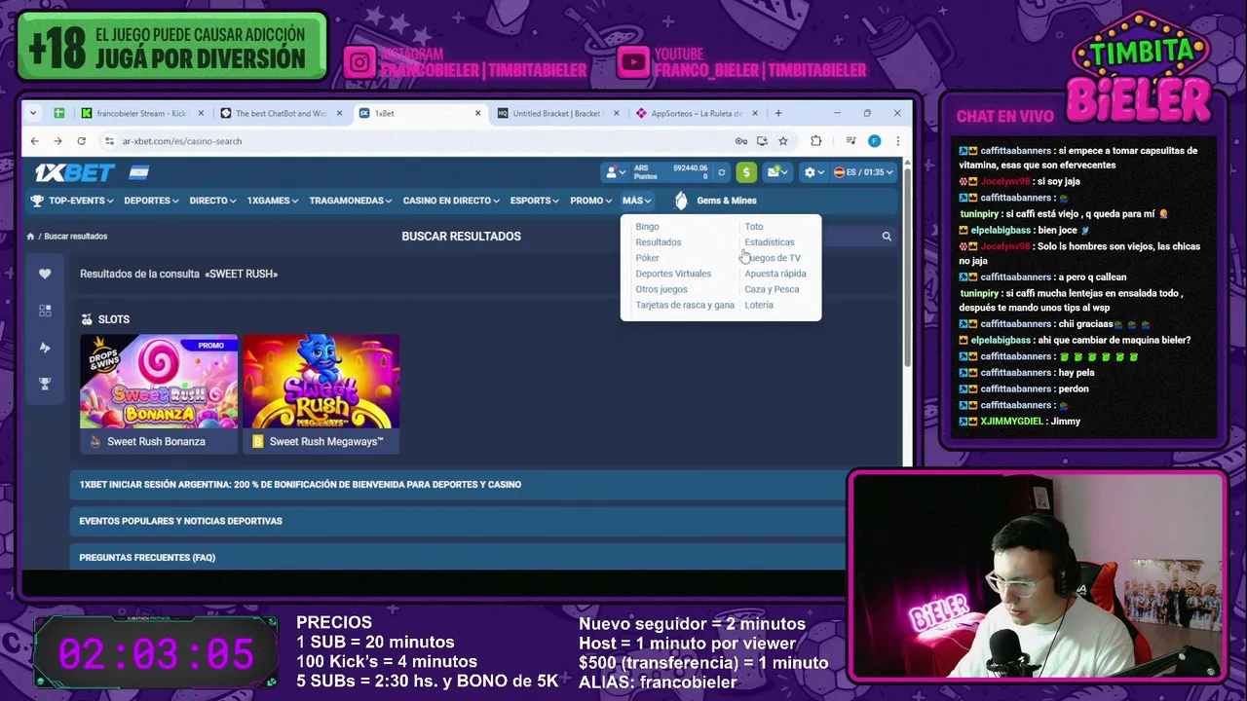Select Lotería from MÁS menu

759,305
